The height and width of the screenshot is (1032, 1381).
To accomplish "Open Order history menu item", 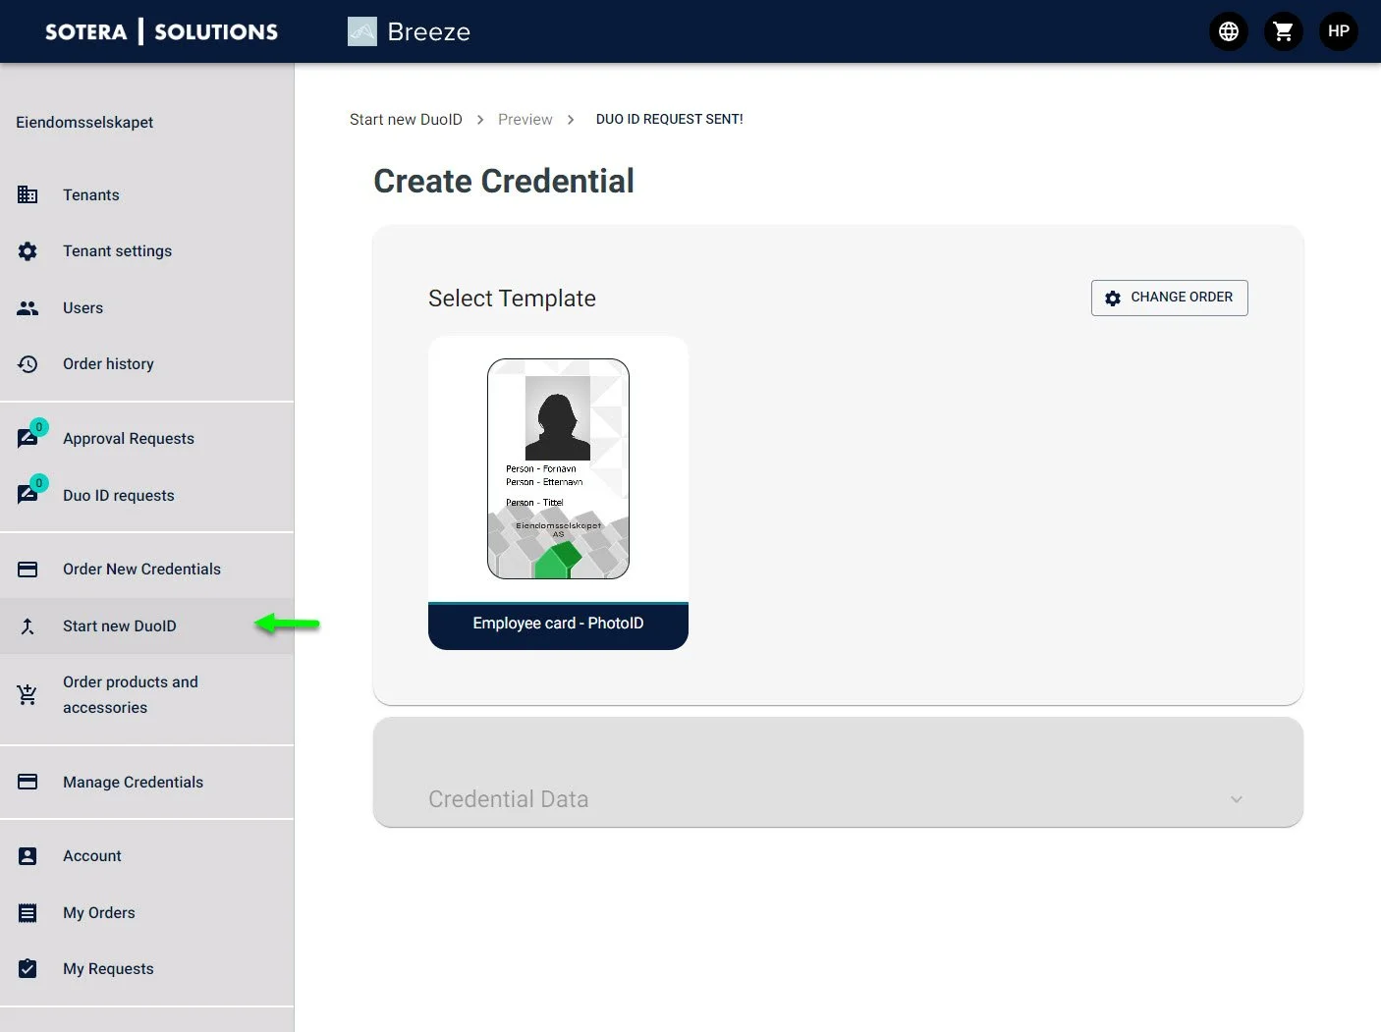I will point(147,364).
